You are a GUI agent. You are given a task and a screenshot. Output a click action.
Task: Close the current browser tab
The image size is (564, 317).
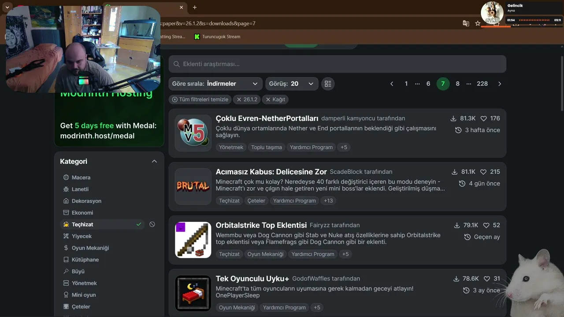pyautogui.click(x=182, y=7)
